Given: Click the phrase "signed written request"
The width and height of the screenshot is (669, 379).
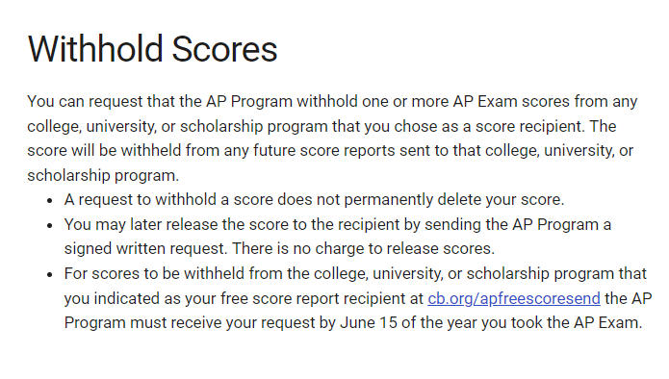Looking at the screenshot, I should click(144, 248).
